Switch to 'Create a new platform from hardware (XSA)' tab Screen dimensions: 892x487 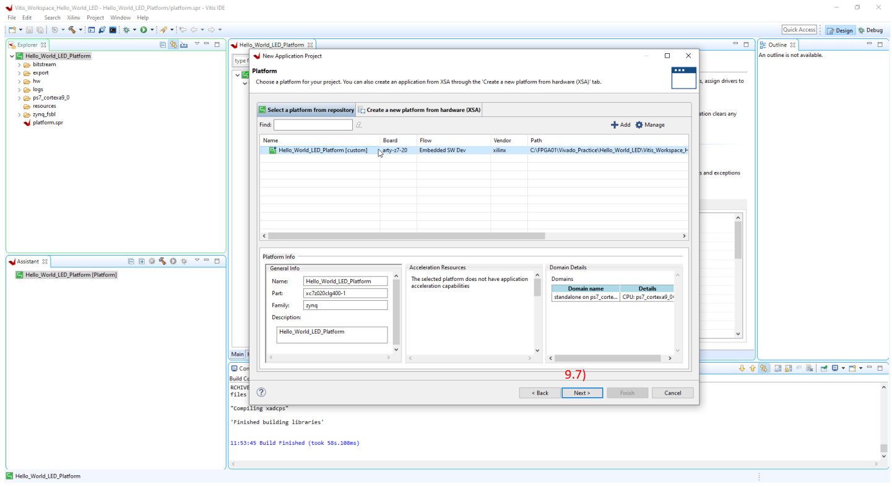419,110
